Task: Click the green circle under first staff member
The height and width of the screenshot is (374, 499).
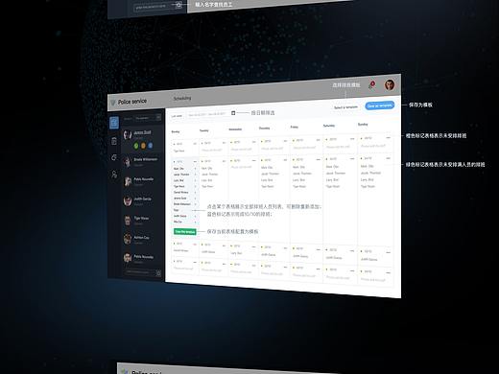Action: [136, 146]
